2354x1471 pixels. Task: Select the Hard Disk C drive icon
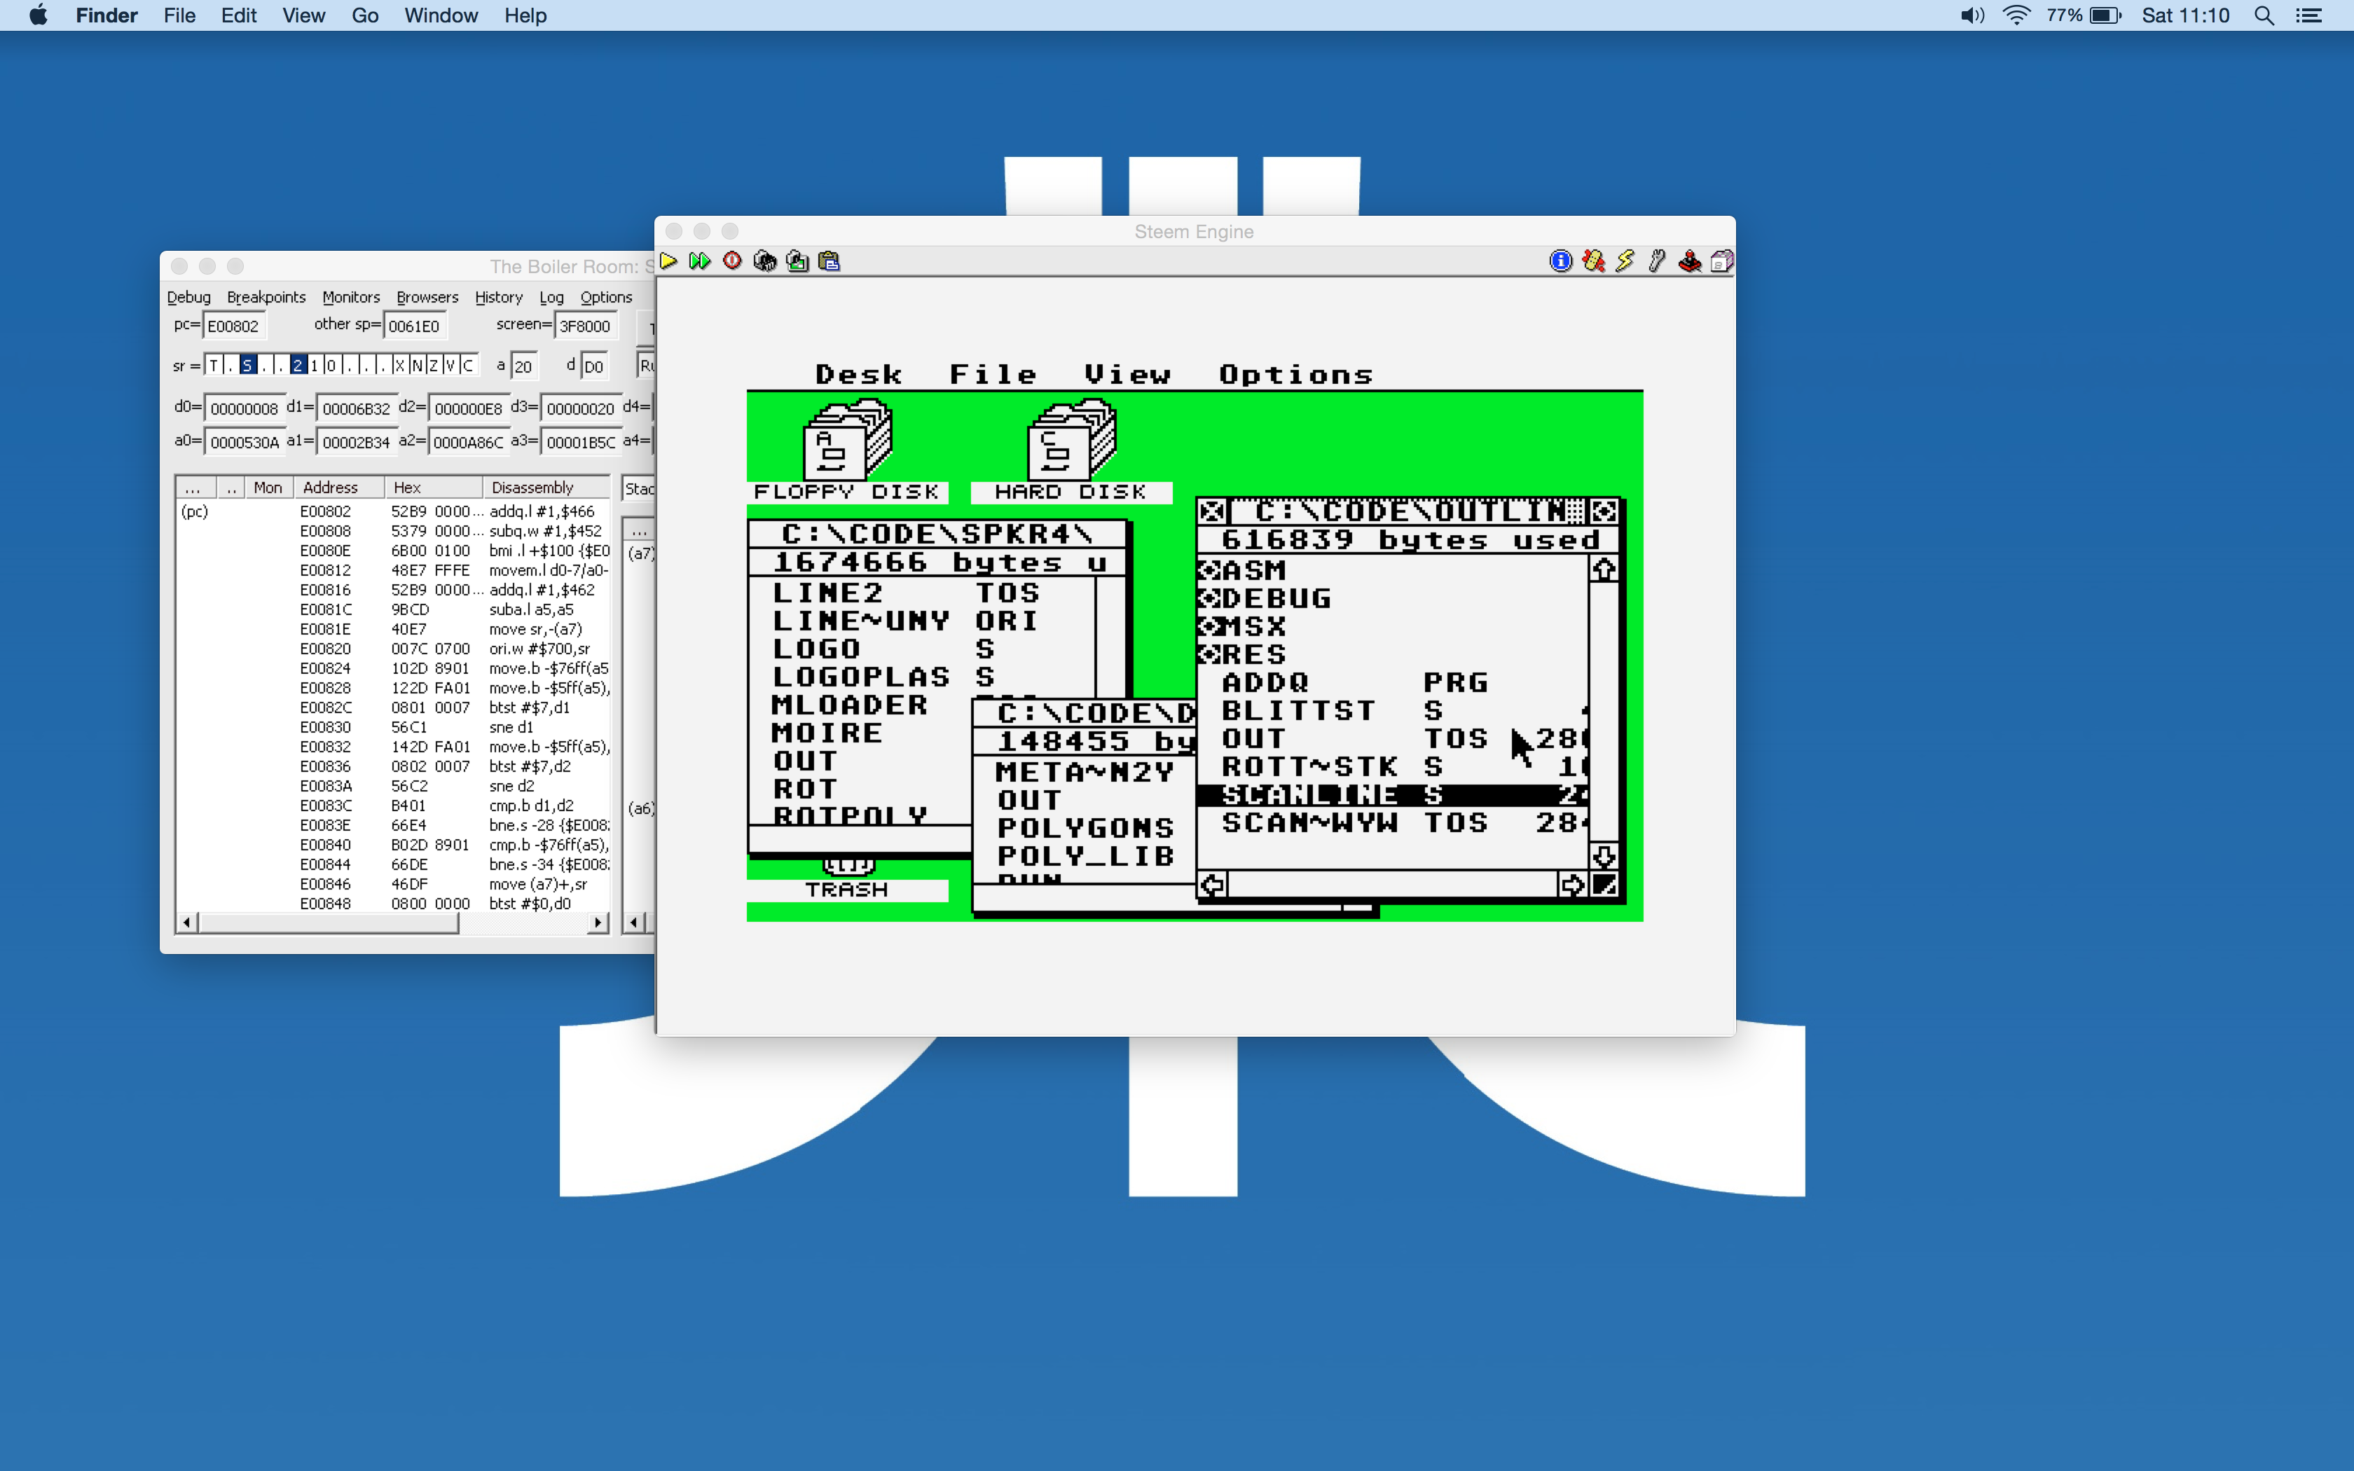pyautogui.click(x=1072, y=441)
